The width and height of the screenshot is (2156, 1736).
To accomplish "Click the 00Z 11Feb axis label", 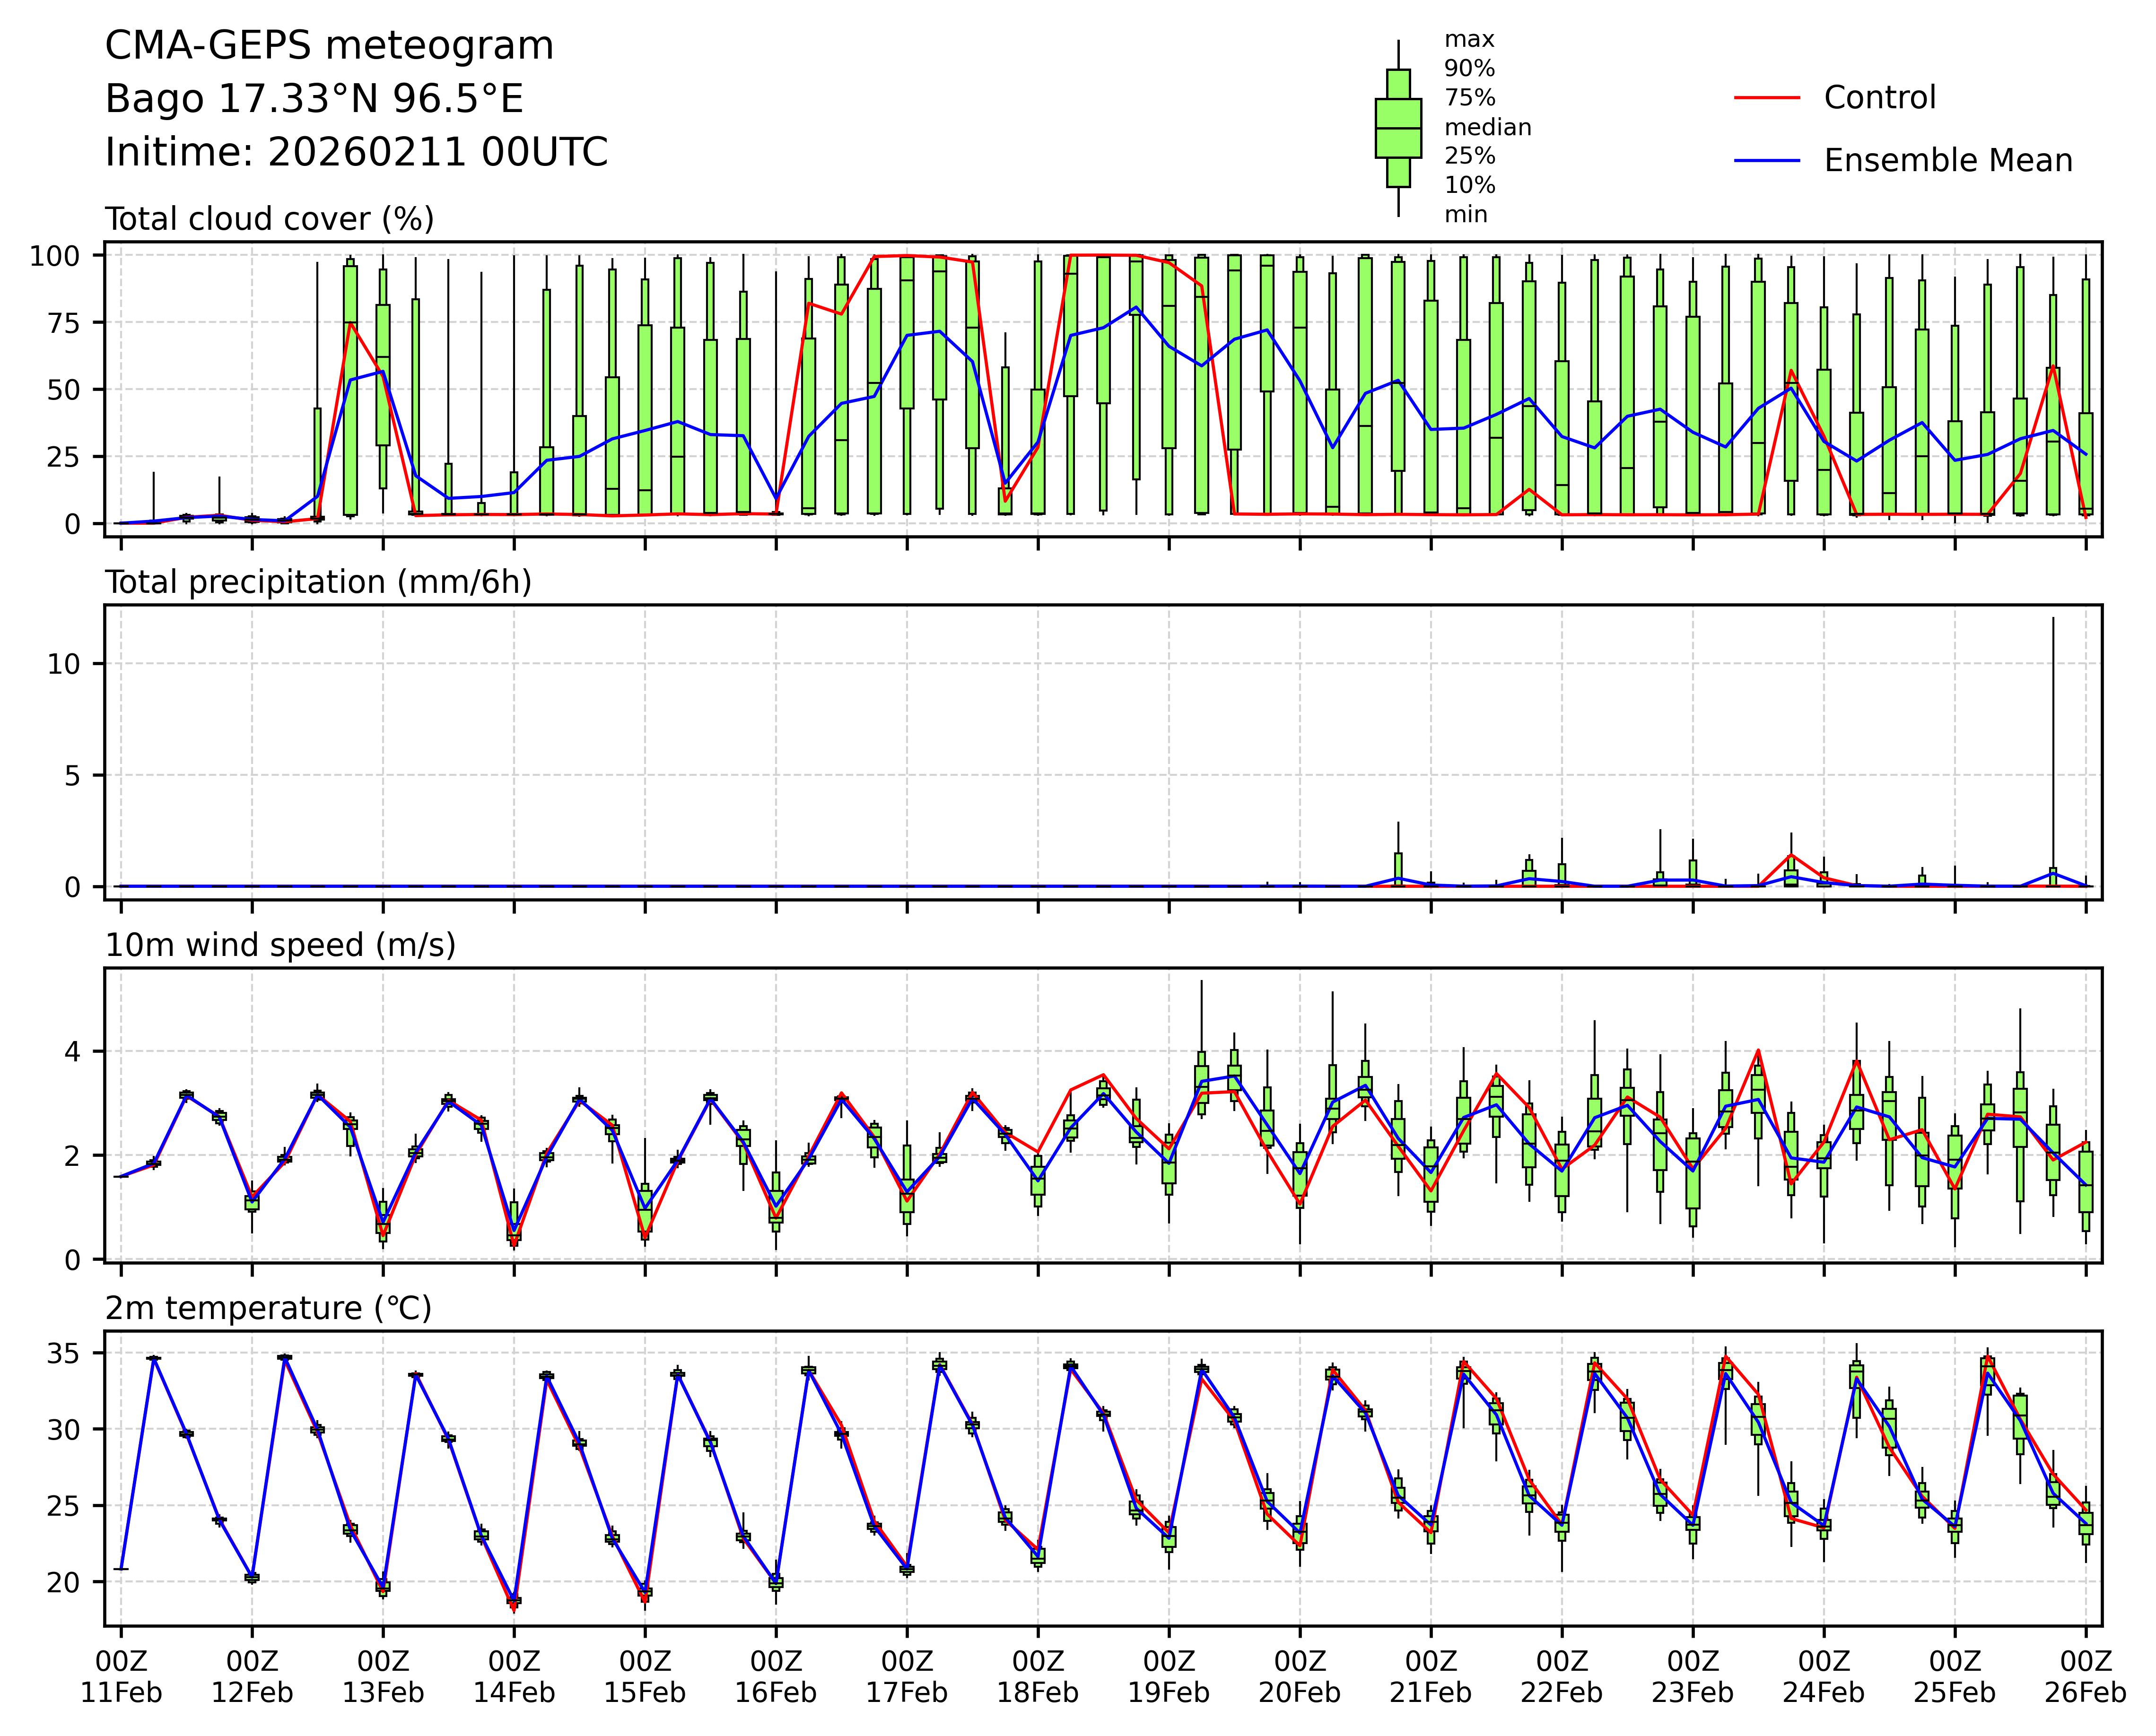I will [121, 1677].
